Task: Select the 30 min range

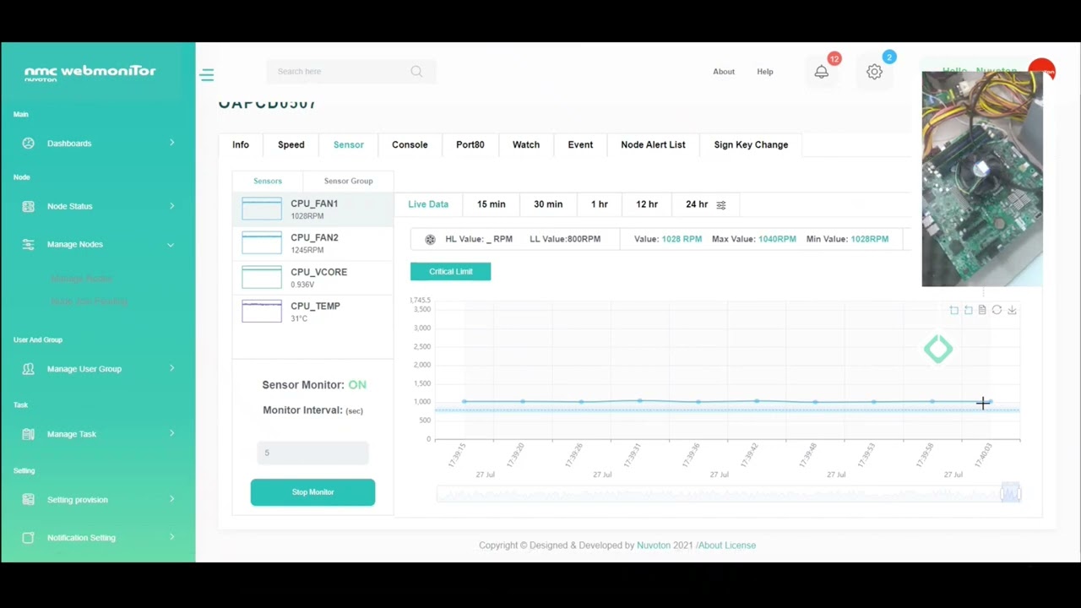Action: 548,204
